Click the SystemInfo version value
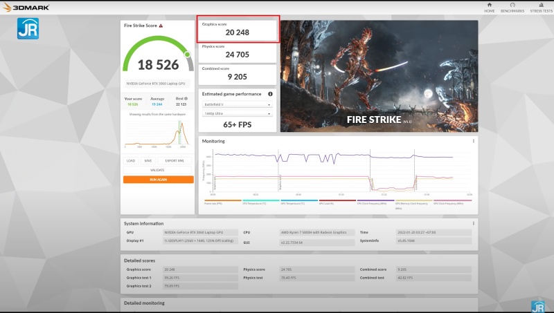Screen dimensions: 554x313 point(434,240)
